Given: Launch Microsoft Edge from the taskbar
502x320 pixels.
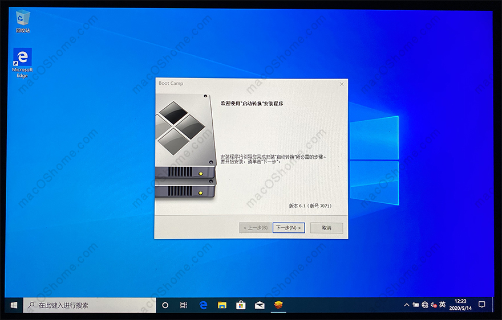Looking at the screenshot, I should 203,305.
